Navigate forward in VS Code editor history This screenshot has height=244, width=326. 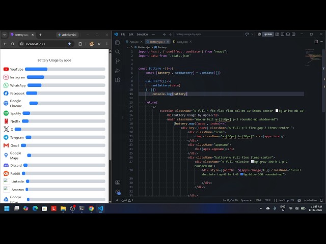170,34
